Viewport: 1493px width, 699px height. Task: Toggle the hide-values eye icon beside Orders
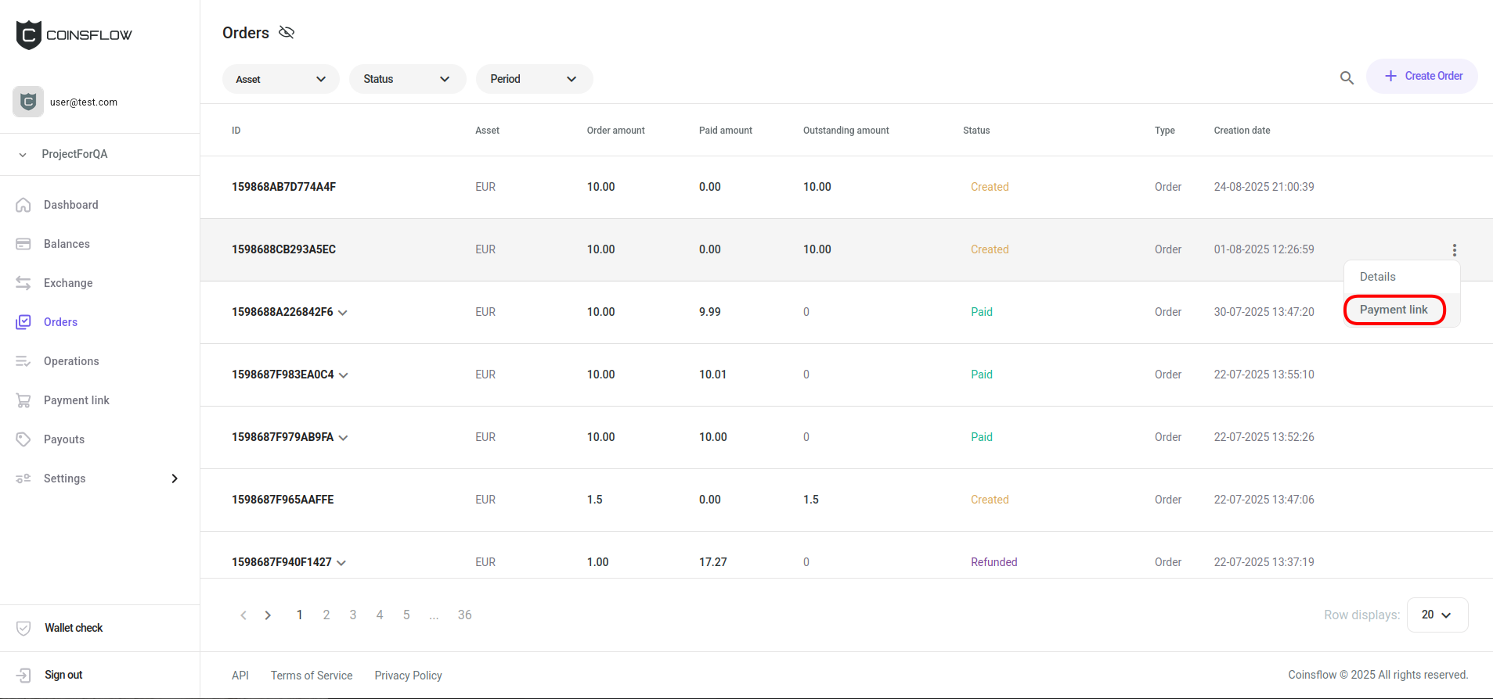click(287, 32)
